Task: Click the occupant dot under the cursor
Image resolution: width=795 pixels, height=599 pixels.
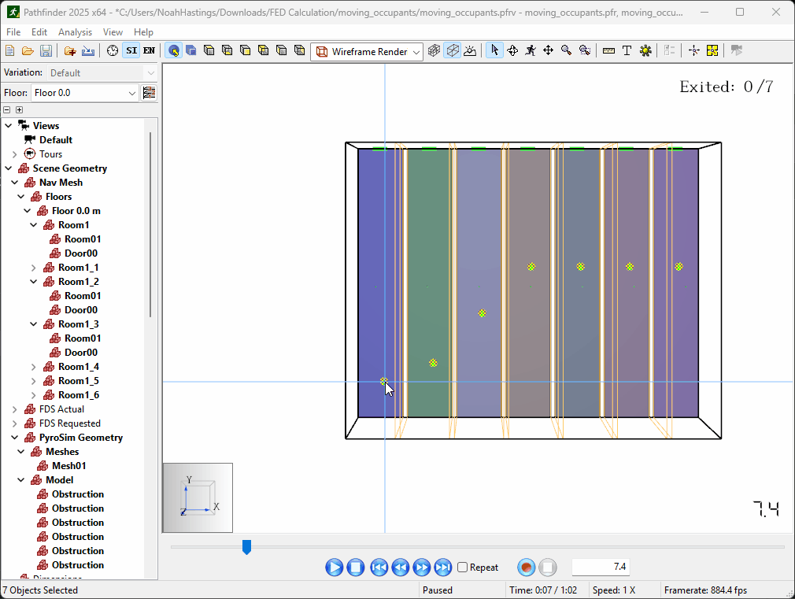Action: point(384,381)
